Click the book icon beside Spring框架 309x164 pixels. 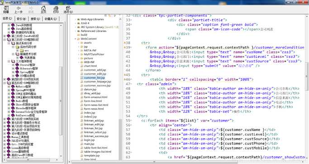(17, 72)
